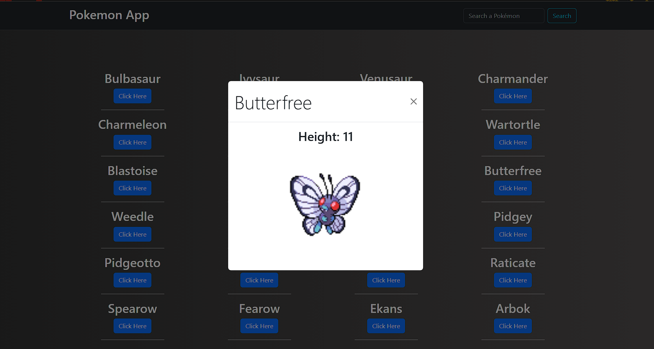Screen dimensions: 654x349
Task: Click the Click Here button under Charmeleon
Action: tap(132, 142)
